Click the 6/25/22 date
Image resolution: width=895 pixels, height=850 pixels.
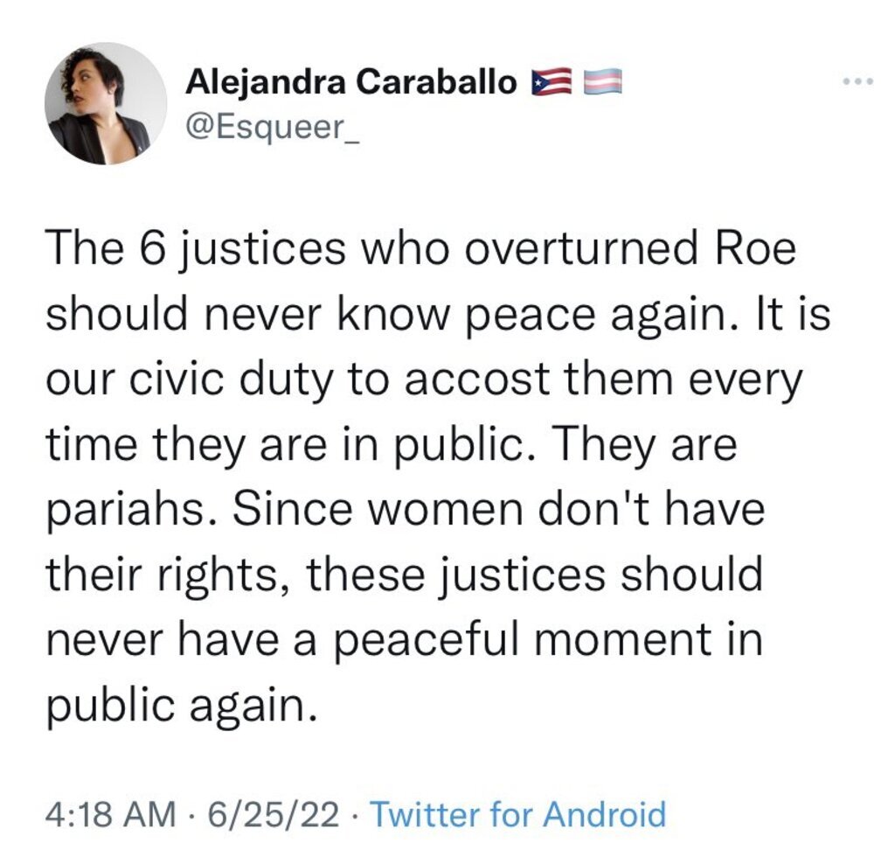(x=274, y=814)
